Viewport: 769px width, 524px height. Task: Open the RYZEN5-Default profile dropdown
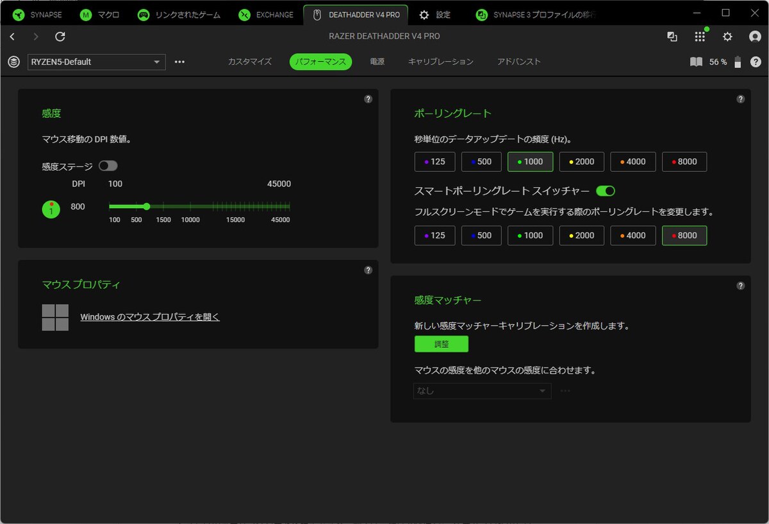96,61
